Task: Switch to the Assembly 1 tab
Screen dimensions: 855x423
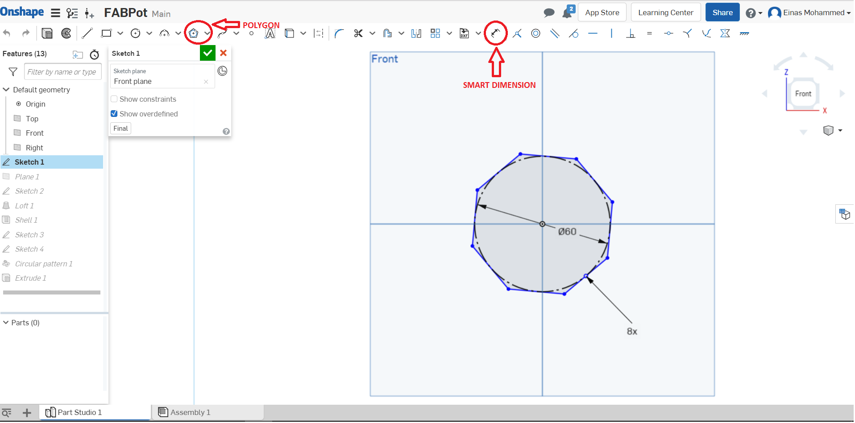Action: pyautogui.click(x=208, y=413)
